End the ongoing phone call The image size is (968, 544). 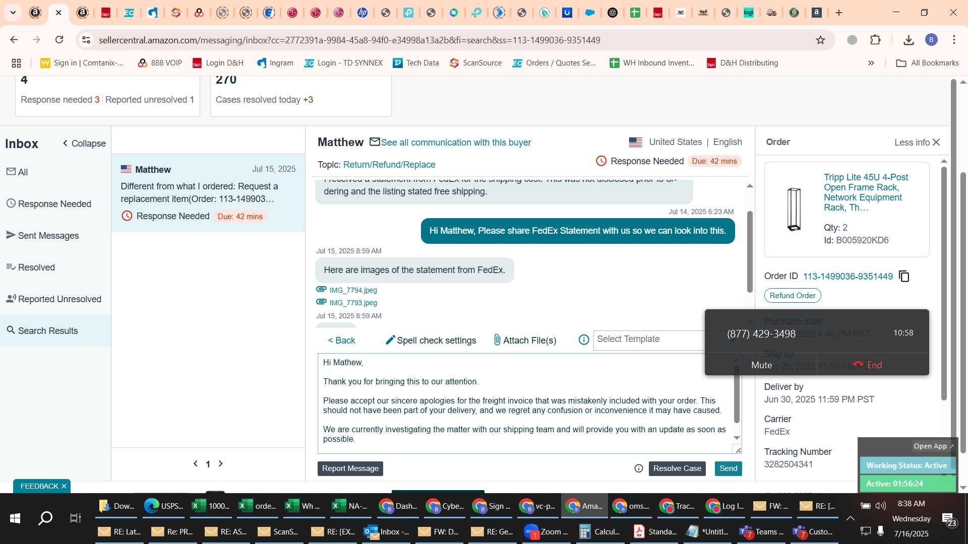868,365
